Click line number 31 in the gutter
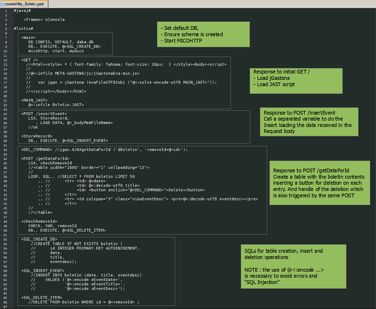 5,145
